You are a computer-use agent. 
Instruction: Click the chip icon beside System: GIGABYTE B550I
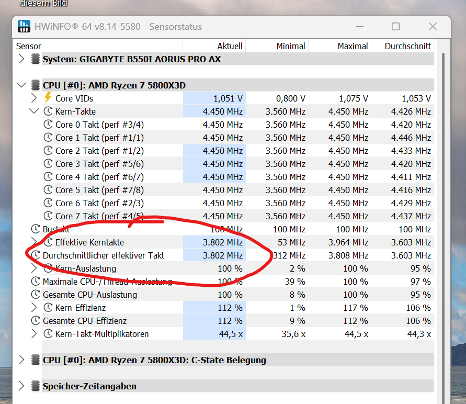click(x=36, y=59)
